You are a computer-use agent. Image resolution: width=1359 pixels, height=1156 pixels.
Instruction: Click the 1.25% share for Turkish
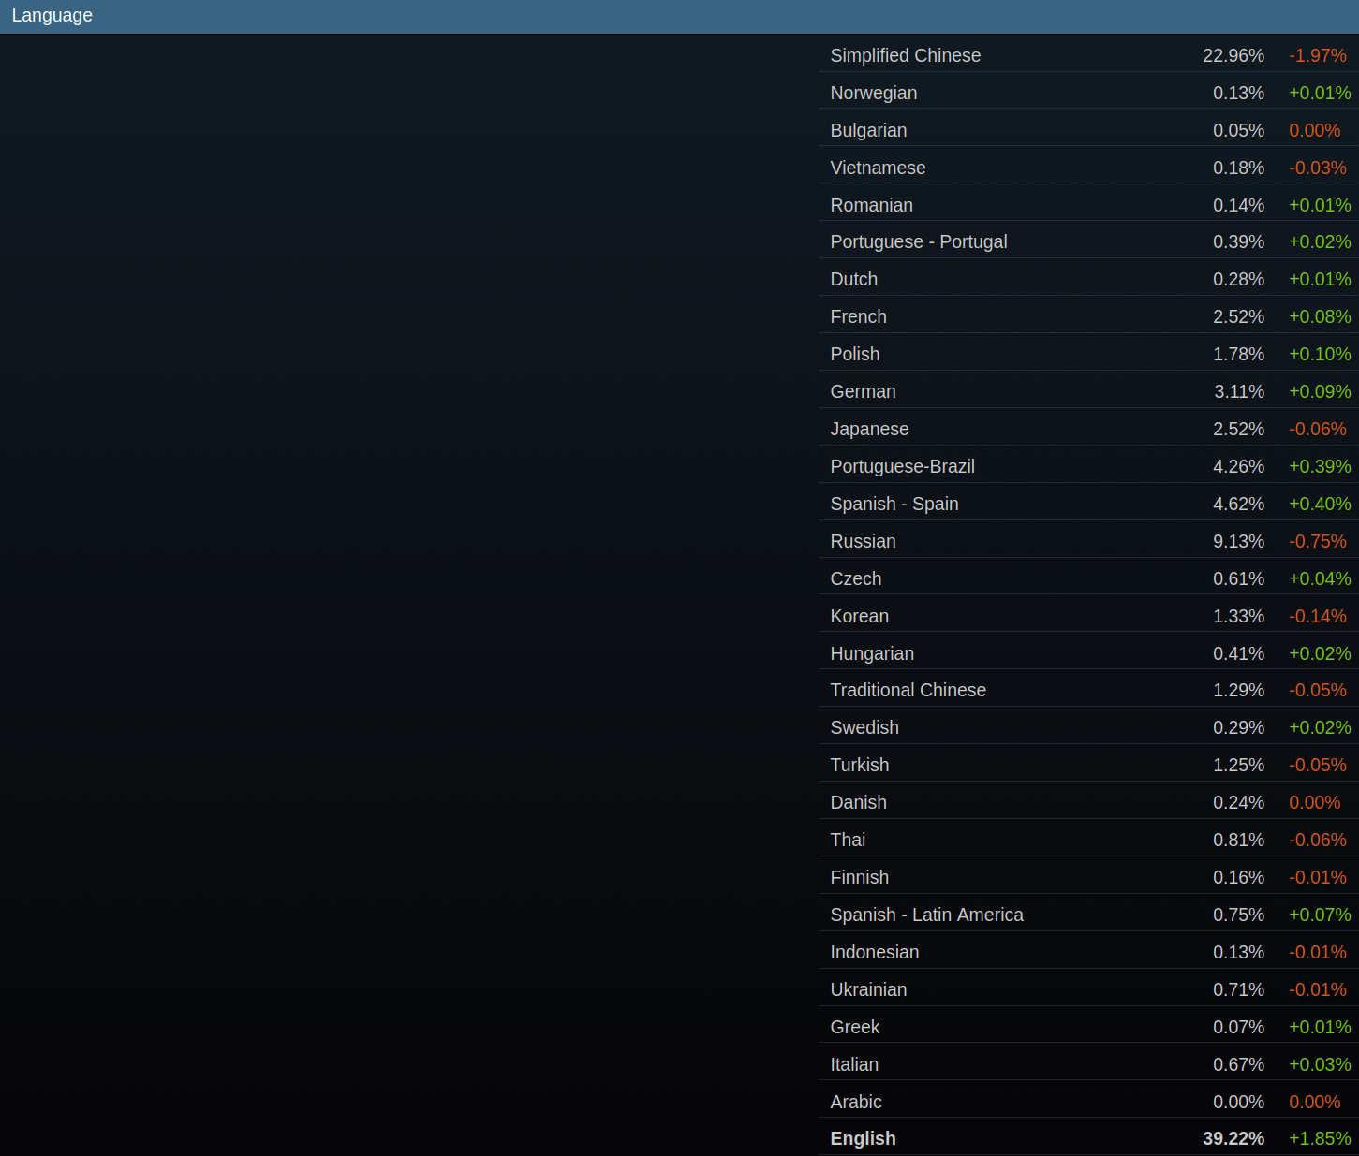point(1238,765)
